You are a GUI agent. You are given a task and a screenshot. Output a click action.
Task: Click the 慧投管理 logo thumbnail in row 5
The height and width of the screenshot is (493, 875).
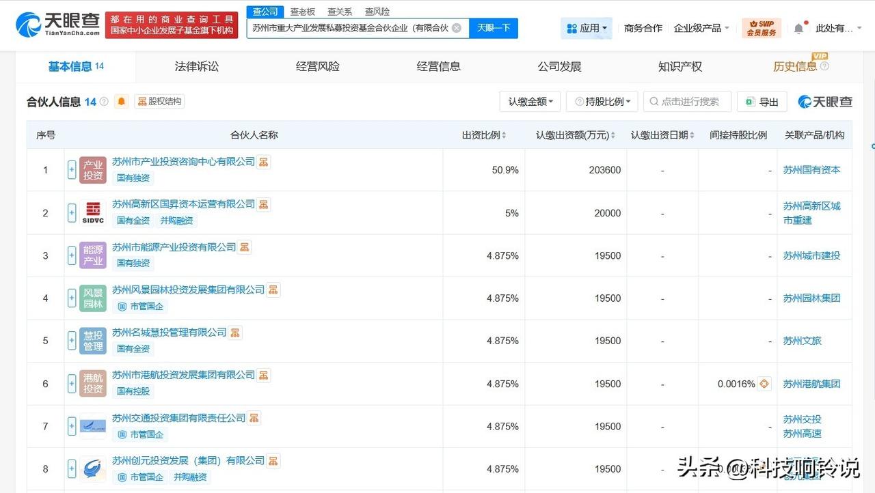(93, 341)
